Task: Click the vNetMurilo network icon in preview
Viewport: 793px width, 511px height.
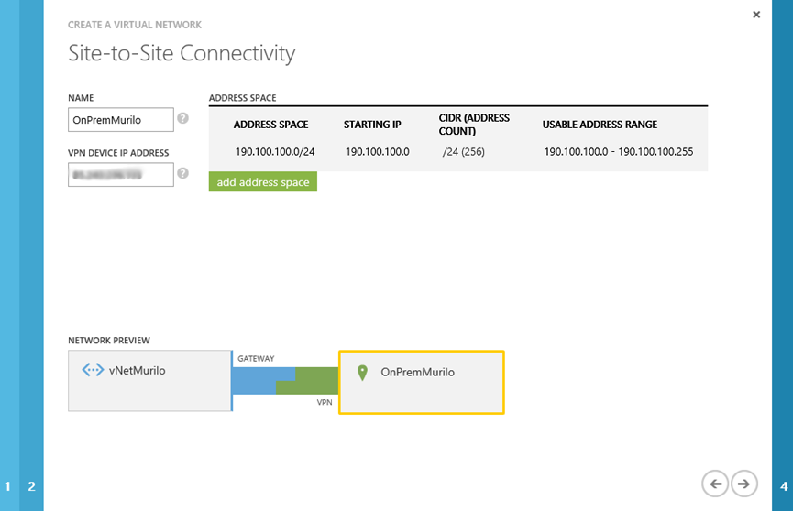Action: click(x=93, y=371)
